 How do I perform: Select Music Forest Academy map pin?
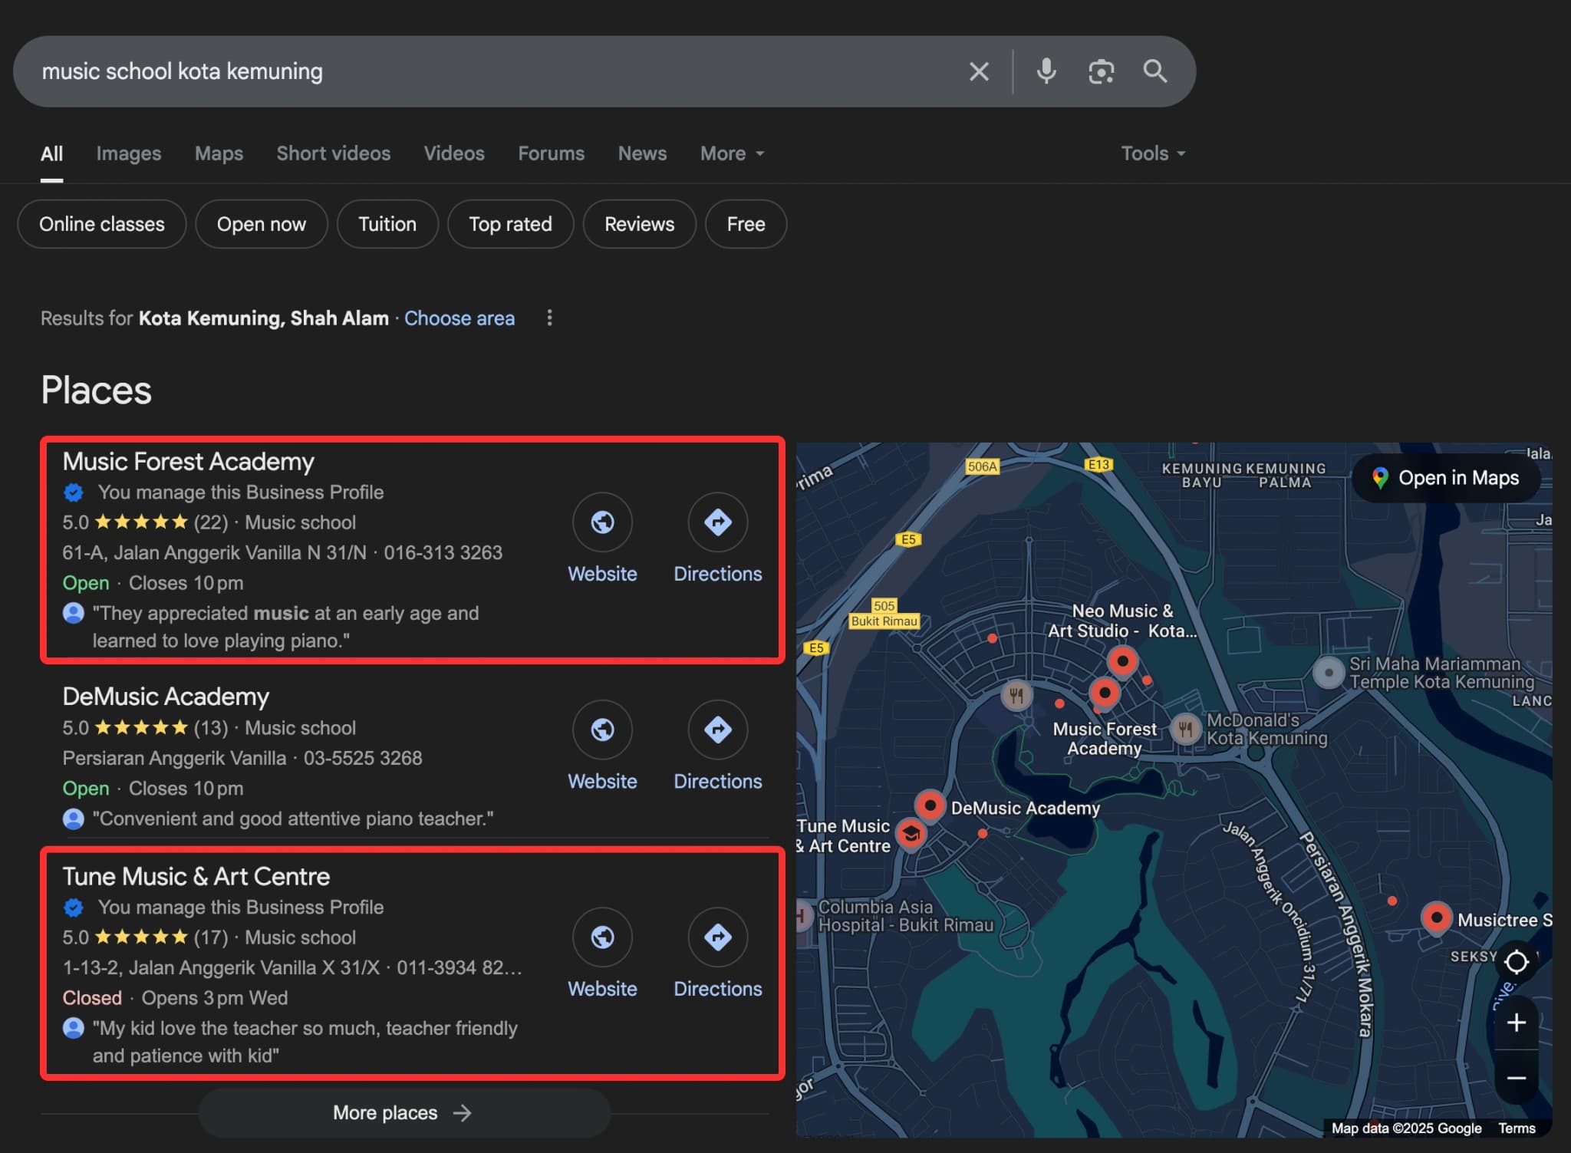1105,694
